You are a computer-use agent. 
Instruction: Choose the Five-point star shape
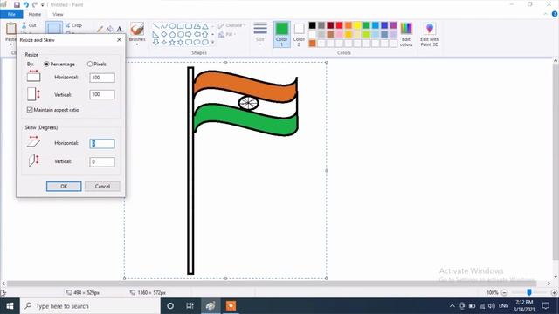click(x=172, y=43)
